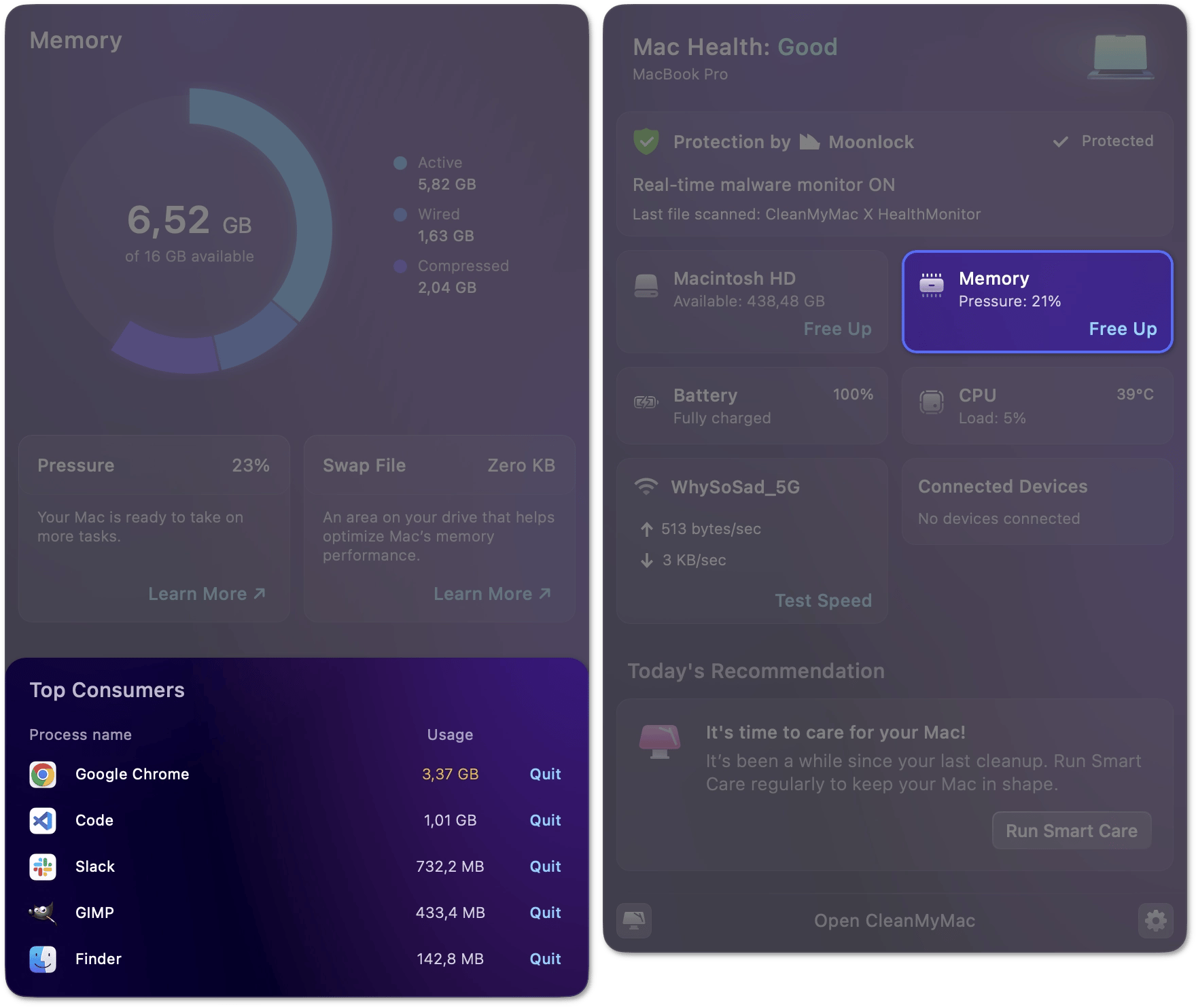
Task: Click the GIMP app icon
Action: point(43,913)
